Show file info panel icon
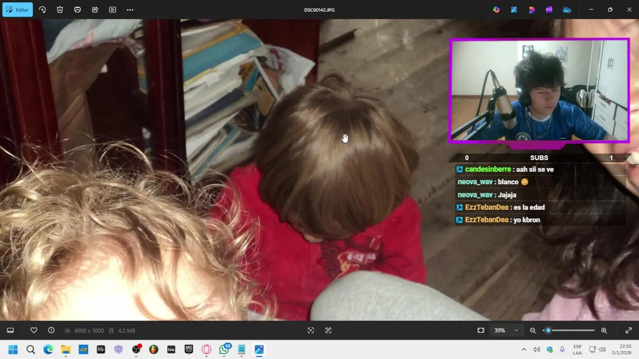Screen dimensions: 639x359 point(51,330)
